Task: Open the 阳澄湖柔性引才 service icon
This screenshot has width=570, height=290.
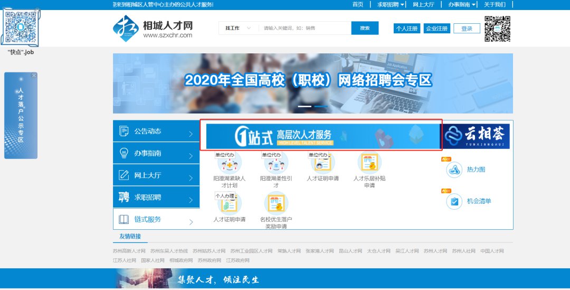Action: point(276,163)
